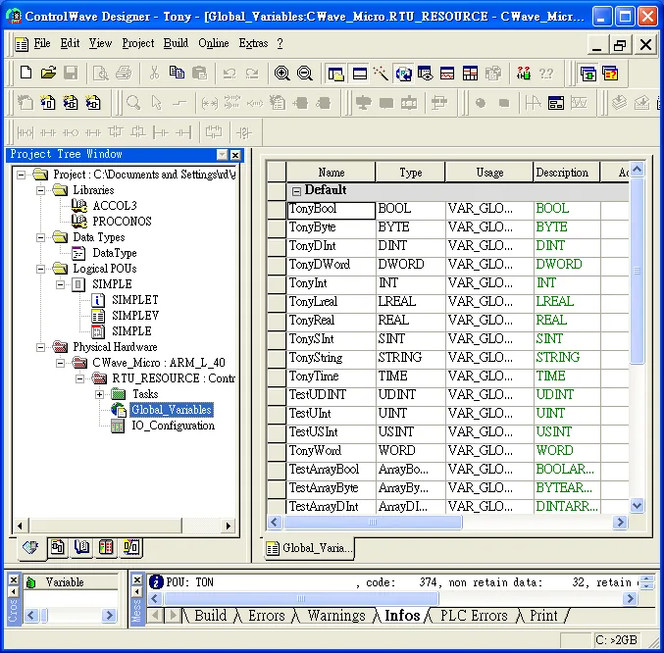Select the libraries view icon below the tree
The image size is (664, 653).
tap(81, 548)
